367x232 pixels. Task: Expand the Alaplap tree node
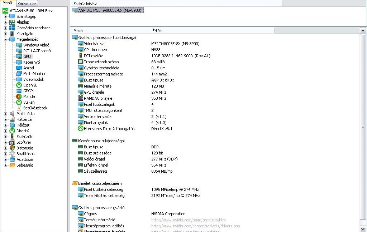(5, 22)
